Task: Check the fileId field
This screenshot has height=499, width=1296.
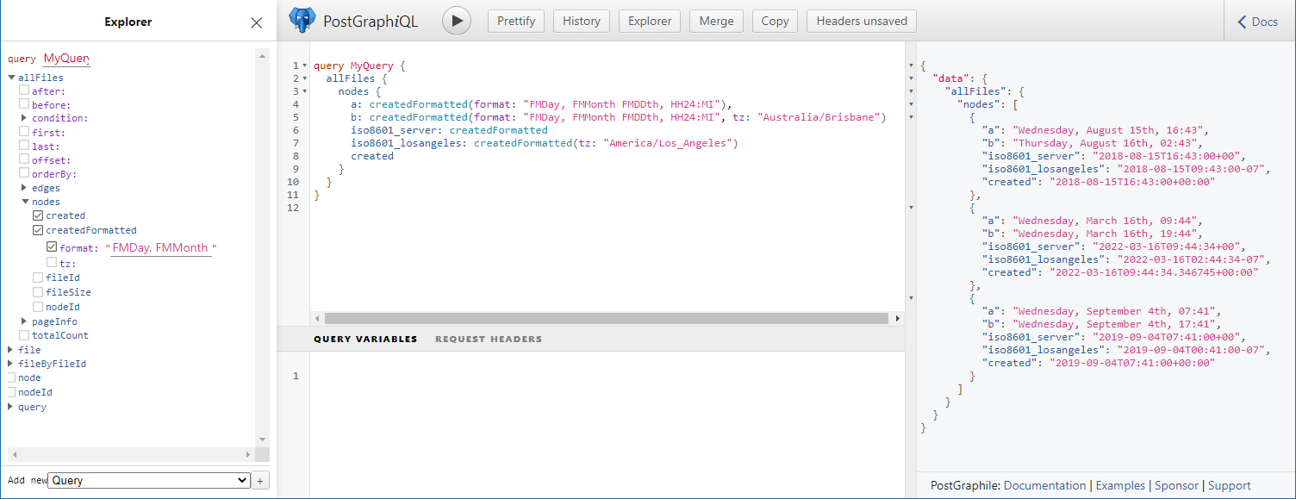Action: click(38, 278)
